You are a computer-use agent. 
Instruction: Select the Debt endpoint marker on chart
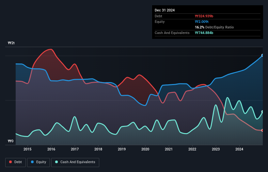(262, 130)
